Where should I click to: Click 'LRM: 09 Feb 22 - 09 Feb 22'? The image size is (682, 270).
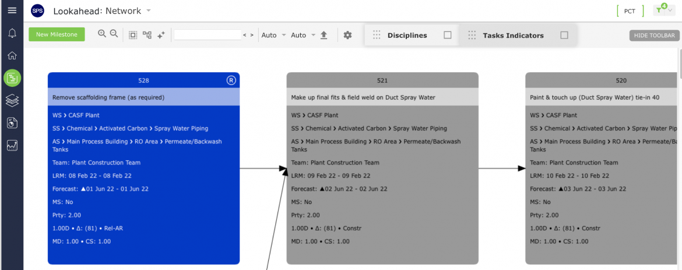(331, 176)
